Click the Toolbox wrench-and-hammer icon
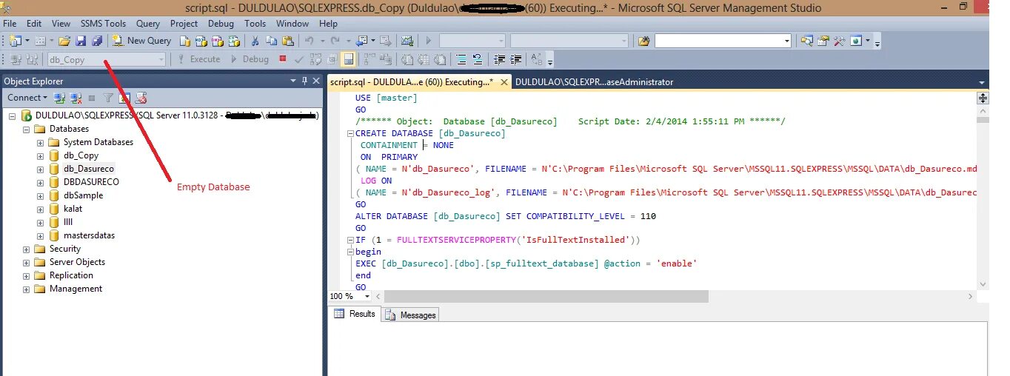This screenshot has height=376, width=1010. 839,41
